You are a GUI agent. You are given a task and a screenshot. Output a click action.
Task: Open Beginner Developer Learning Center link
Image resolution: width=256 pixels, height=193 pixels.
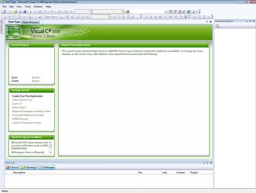(31, 111)
